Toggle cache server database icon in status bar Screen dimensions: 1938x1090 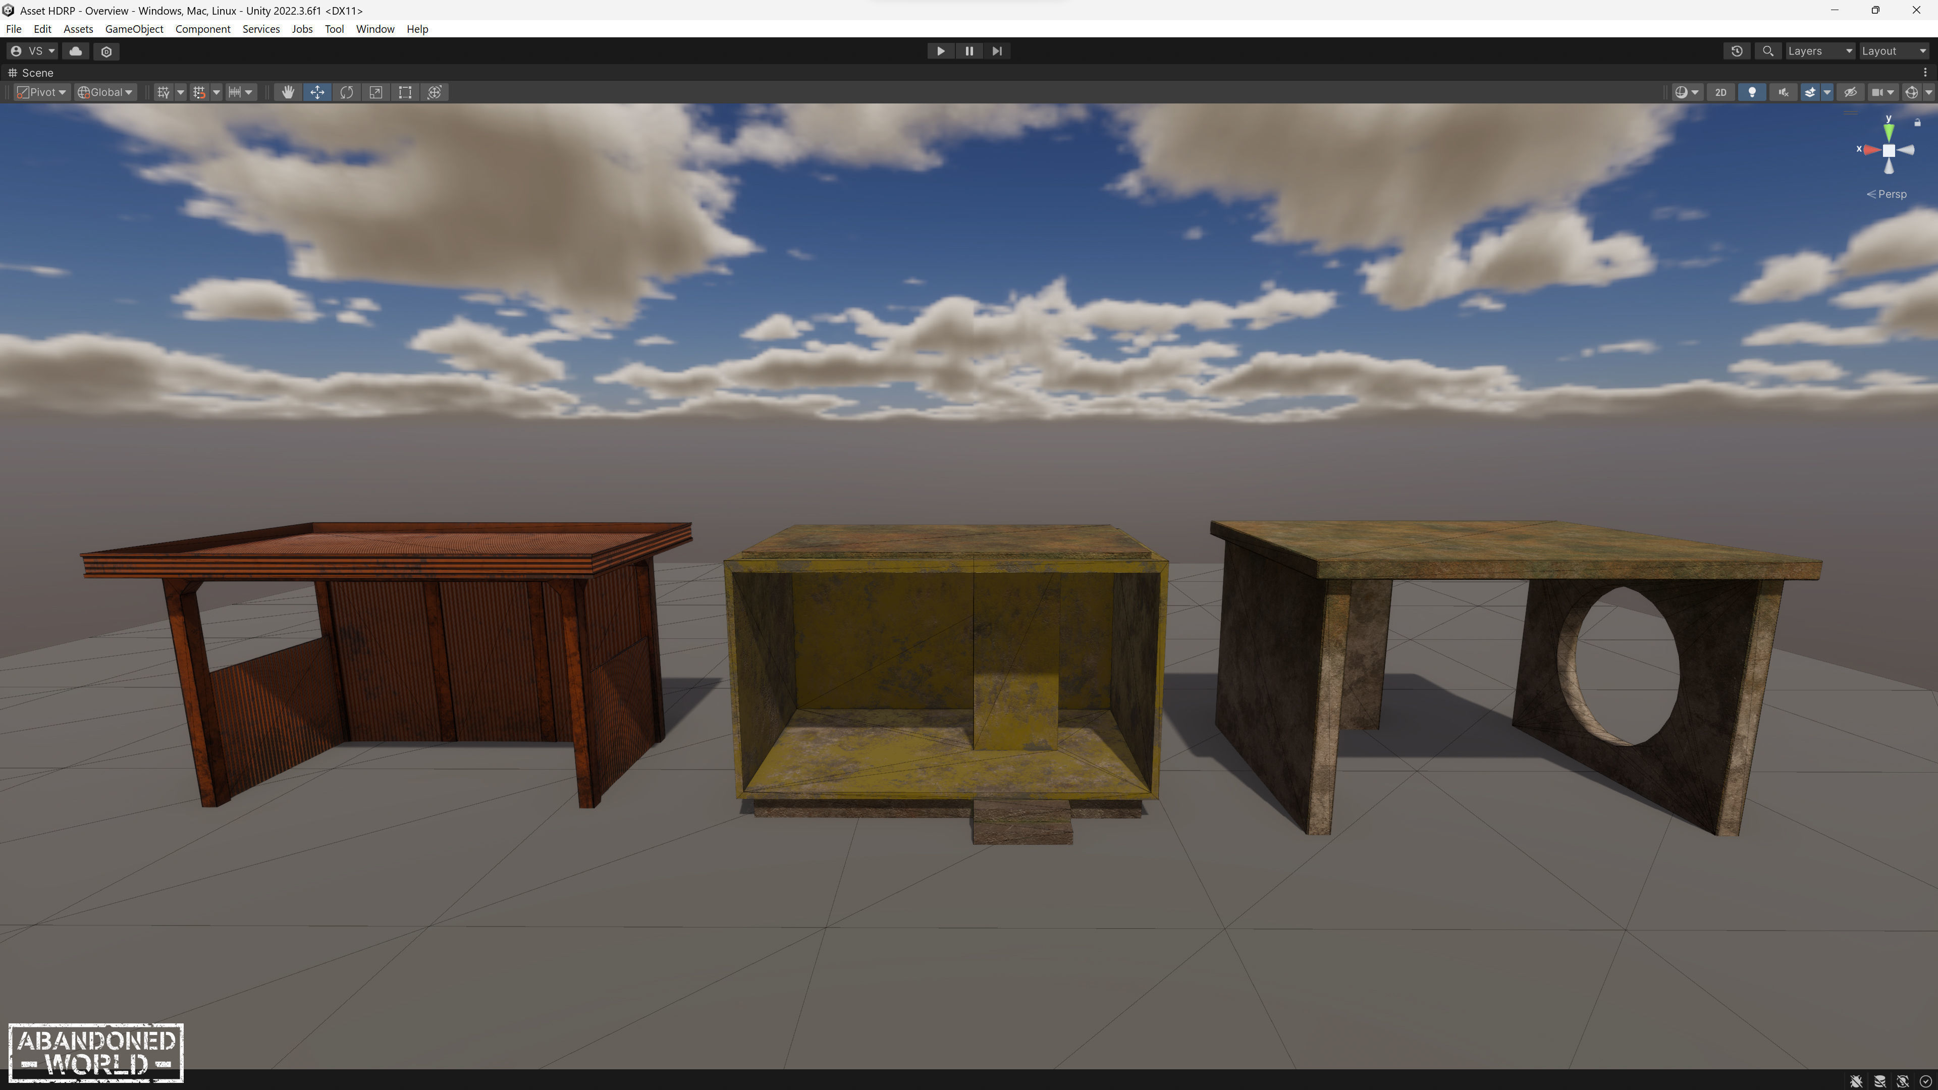click(x=1879, y=1081)
